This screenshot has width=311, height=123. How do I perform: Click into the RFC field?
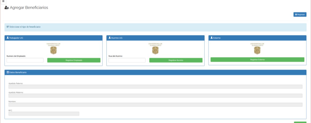pyautogui.click(x=44, y=114)
